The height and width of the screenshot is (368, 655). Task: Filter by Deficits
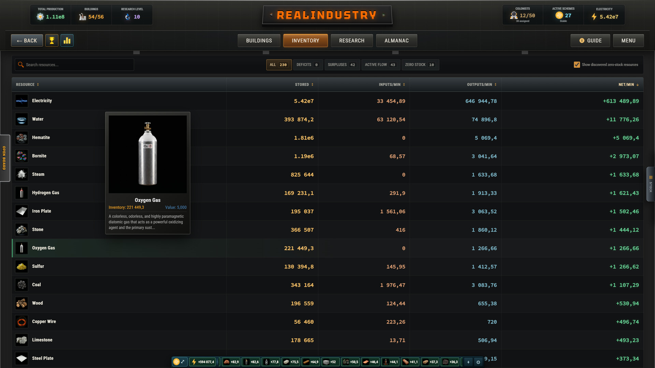tap(308, 65)
